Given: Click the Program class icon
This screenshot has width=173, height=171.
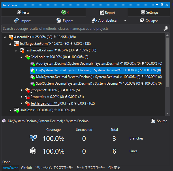Looking at the screenshot, I should click(x=27, y=90).
